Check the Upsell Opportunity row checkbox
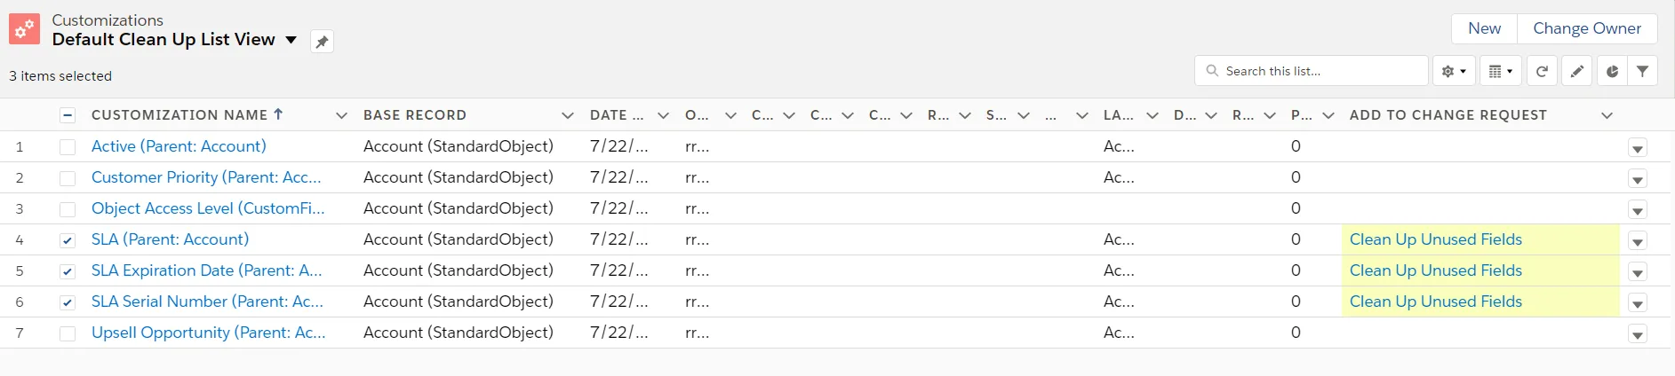Viewport: 1675px width, 376px height. (68, 333)
